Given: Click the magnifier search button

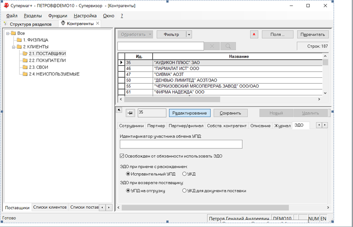Looking at the screenshot, I should 228,46.
